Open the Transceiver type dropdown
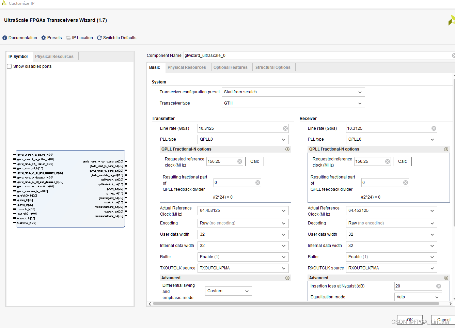Image resolution: width=455 pixels, height=328 pixels. [x=293, y=103]
